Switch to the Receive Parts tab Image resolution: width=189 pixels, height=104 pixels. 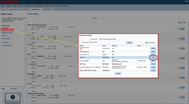click(x=48, y=10)
